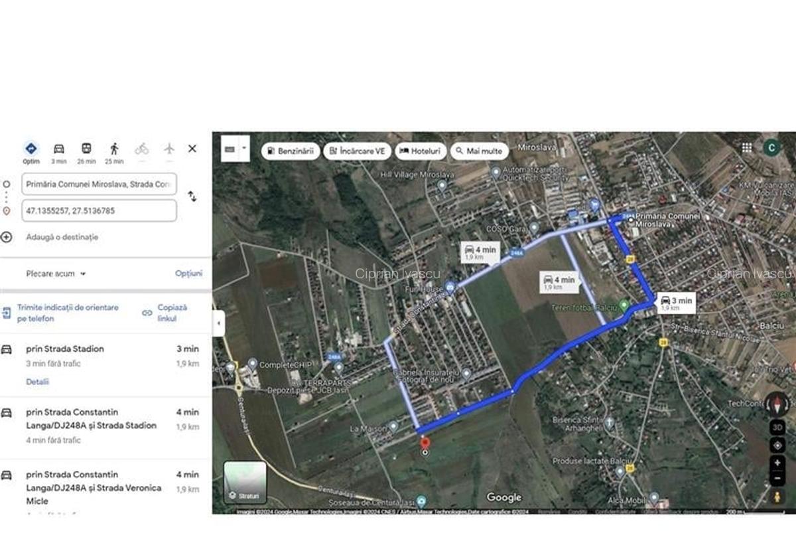
Task: Filter map by Încărcare VE
Action: tap(357, 151)
